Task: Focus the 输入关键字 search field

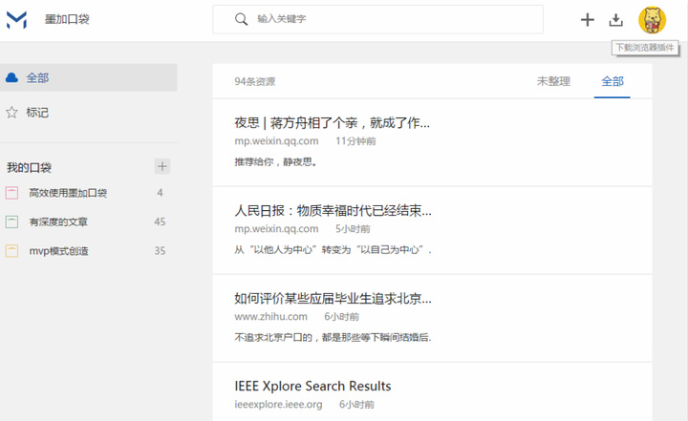Action: coord(377,19)
